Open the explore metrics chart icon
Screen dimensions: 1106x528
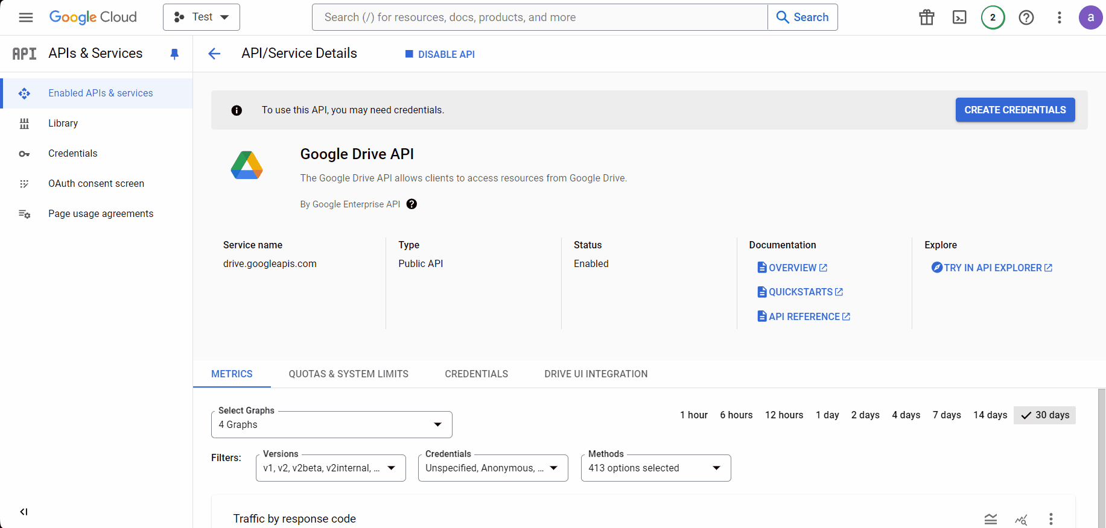[x=1021, y=519]
